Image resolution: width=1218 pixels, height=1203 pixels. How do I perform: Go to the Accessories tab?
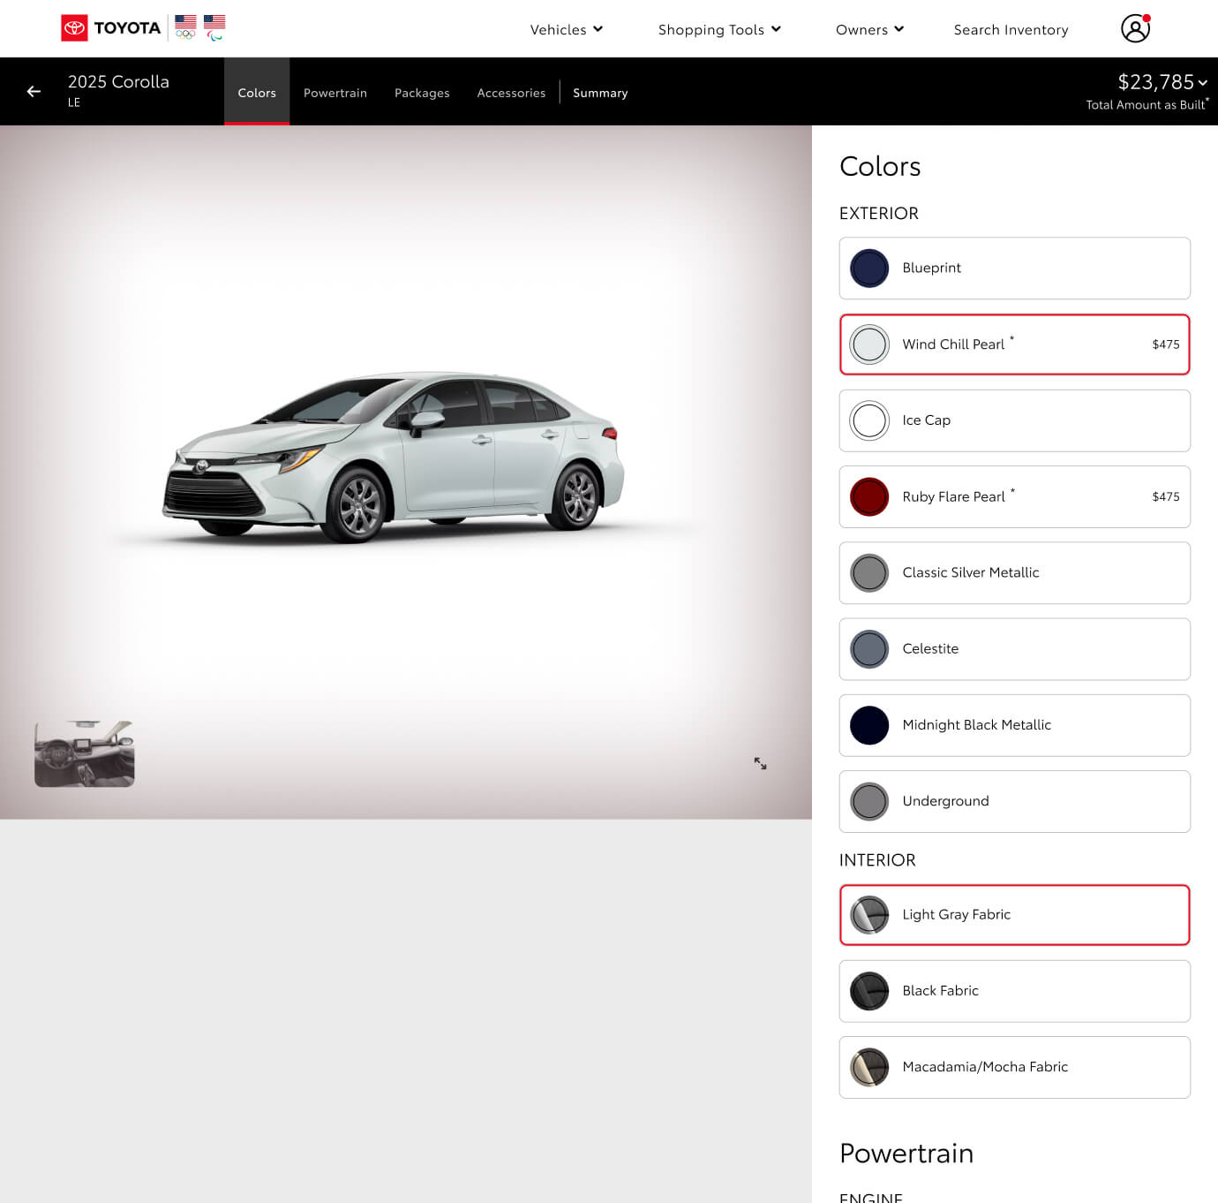pos(511,93)
